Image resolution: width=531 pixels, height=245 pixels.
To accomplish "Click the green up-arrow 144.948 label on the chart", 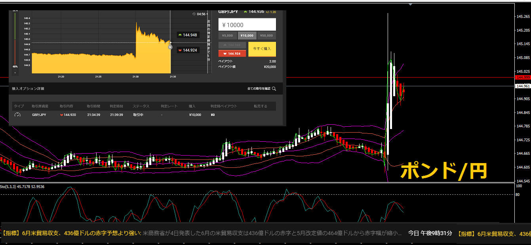I will [x=188, y=35].
